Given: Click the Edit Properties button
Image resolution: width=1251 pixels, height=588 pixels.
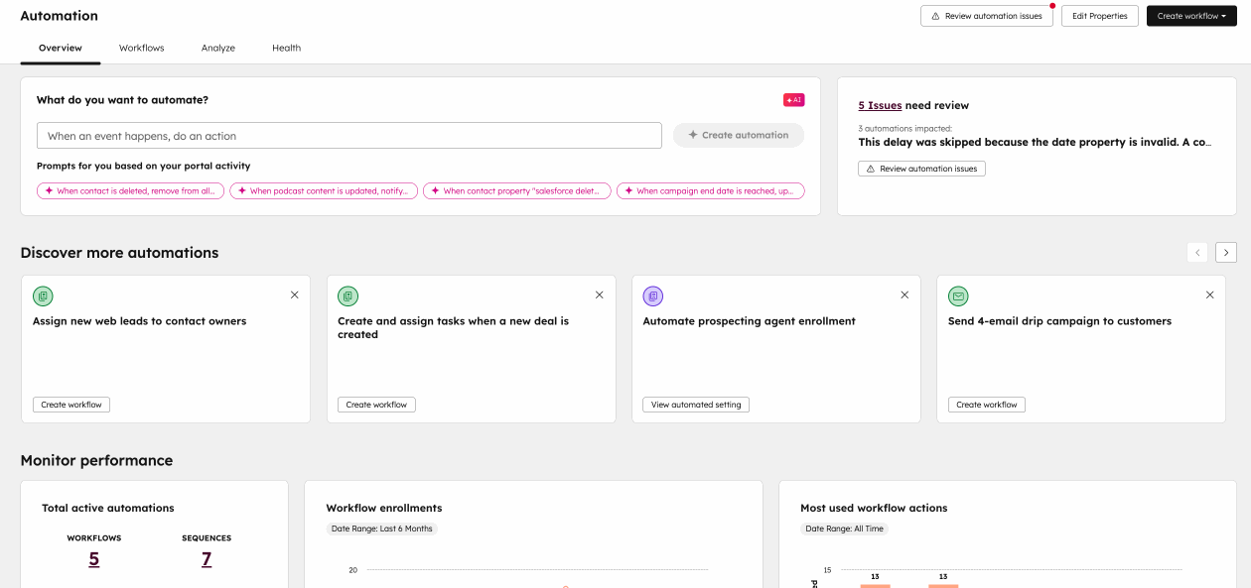Looking at the screenshot, I should point(1099,15).
